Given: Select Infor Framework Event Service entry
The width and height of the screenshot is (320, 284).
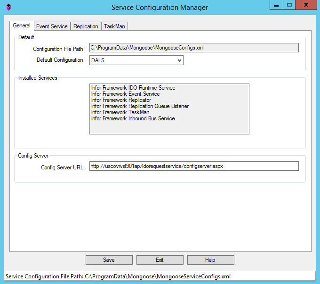Looking at the screenshot, I should (125, 94).
